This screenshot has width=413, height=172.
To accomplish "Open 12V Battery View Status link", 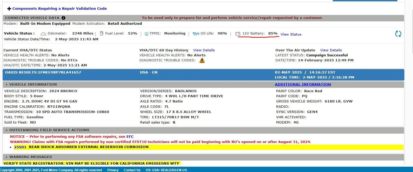I will 291,34.
